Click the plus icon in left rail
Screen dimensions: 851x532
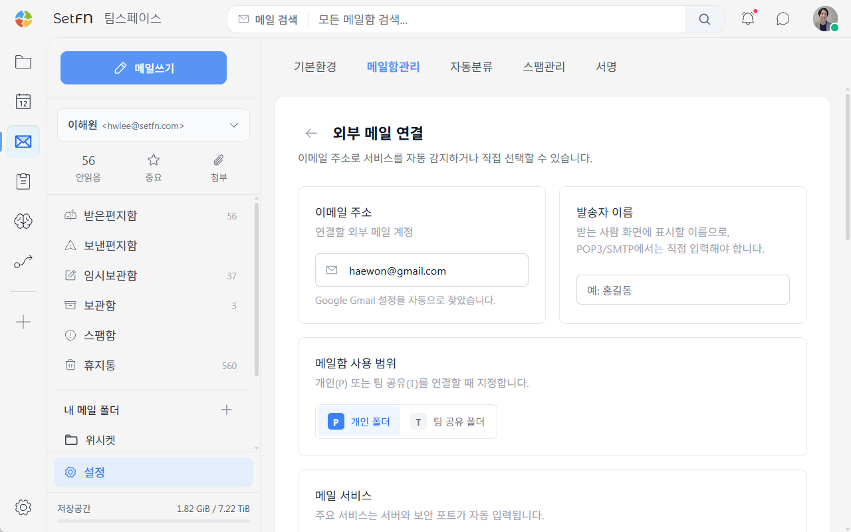click(x=23, y=322)
